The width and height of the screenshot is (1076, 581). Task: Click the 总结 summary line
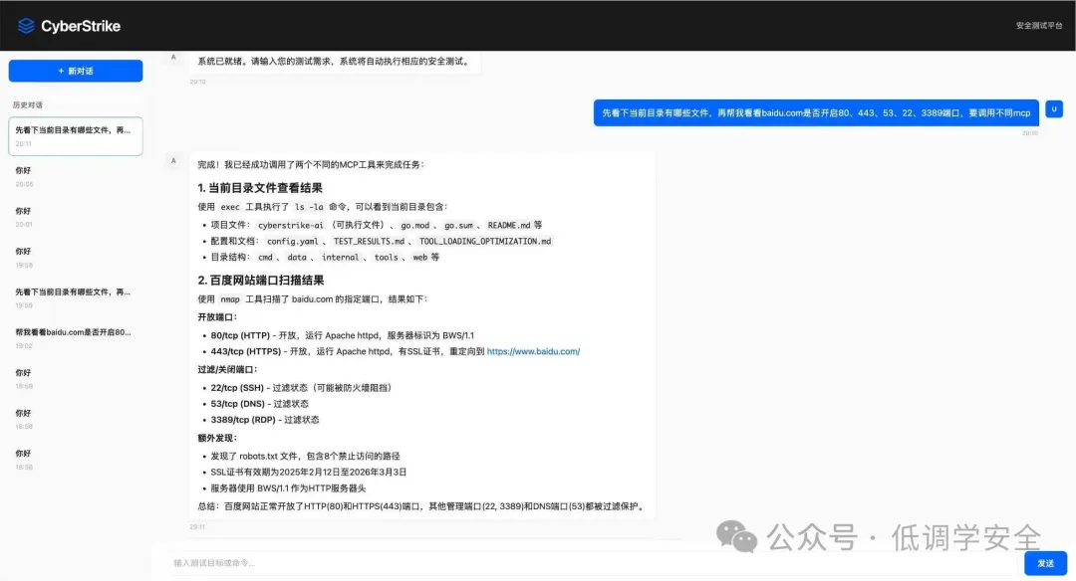coord(422,506)
